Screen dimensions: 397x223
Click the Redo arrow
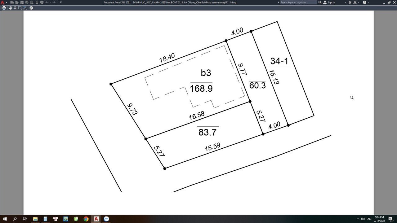pos(54,2)
